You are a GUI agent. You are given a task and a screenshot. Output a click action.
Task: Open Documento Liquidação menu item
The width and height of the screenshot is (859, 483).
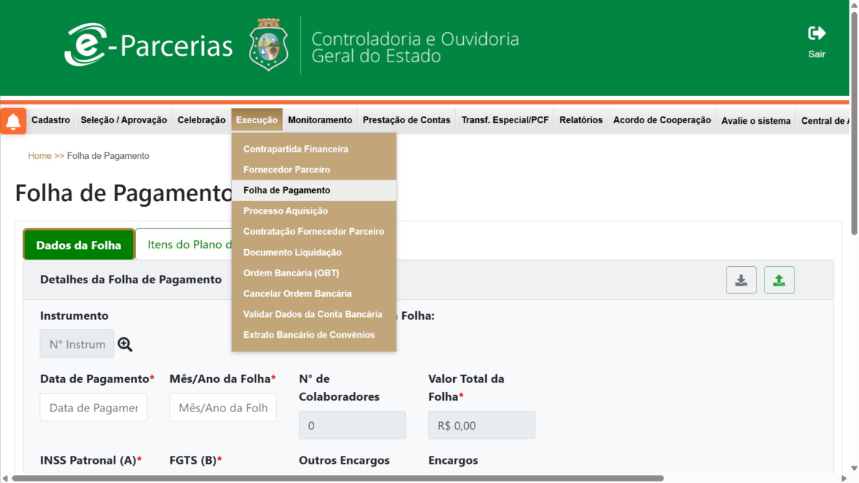point(292,253)
